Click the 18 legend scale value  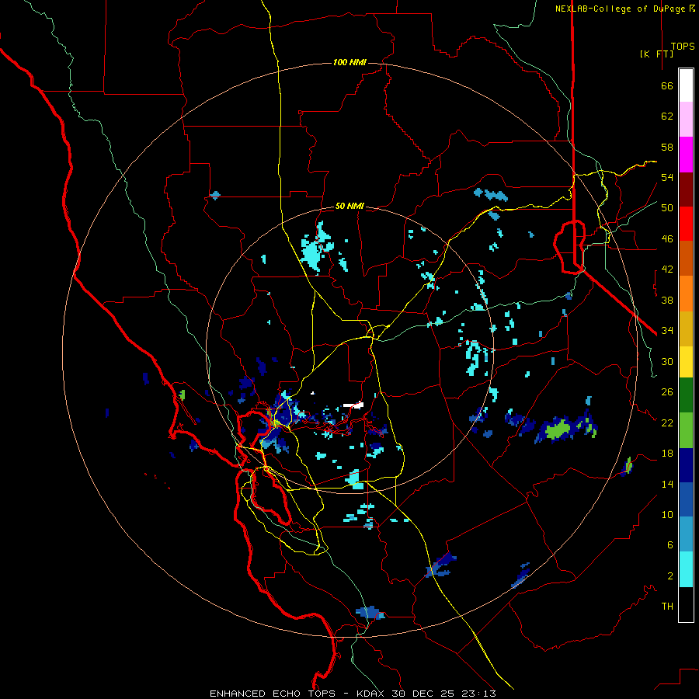(x=667, y=454)
